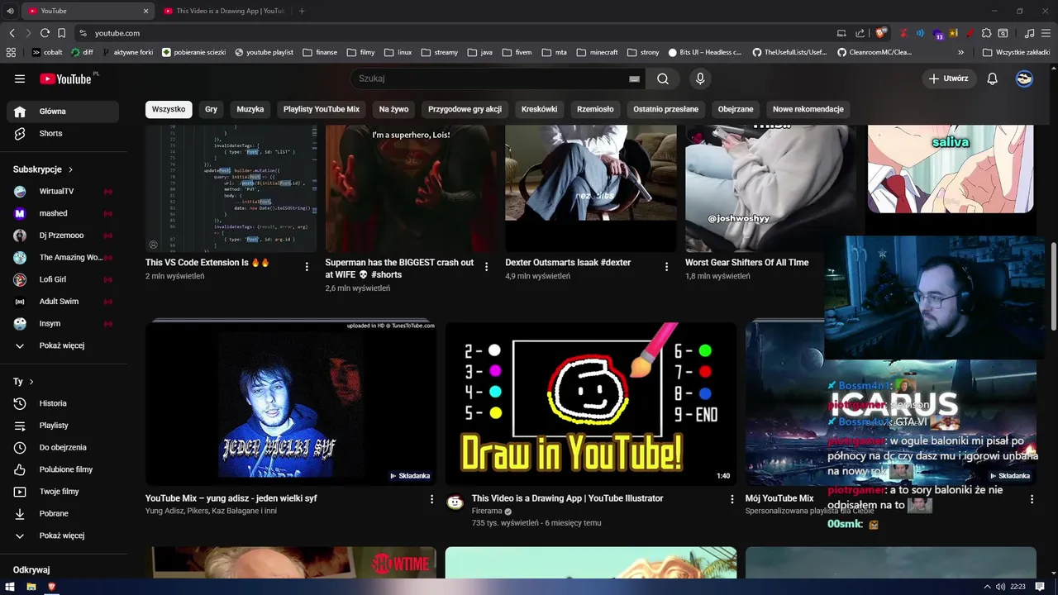This screenshot has width=1058, height=595.
Task: Open options for 'This VS Code Extension Is' video
Action: click(307, 267)
